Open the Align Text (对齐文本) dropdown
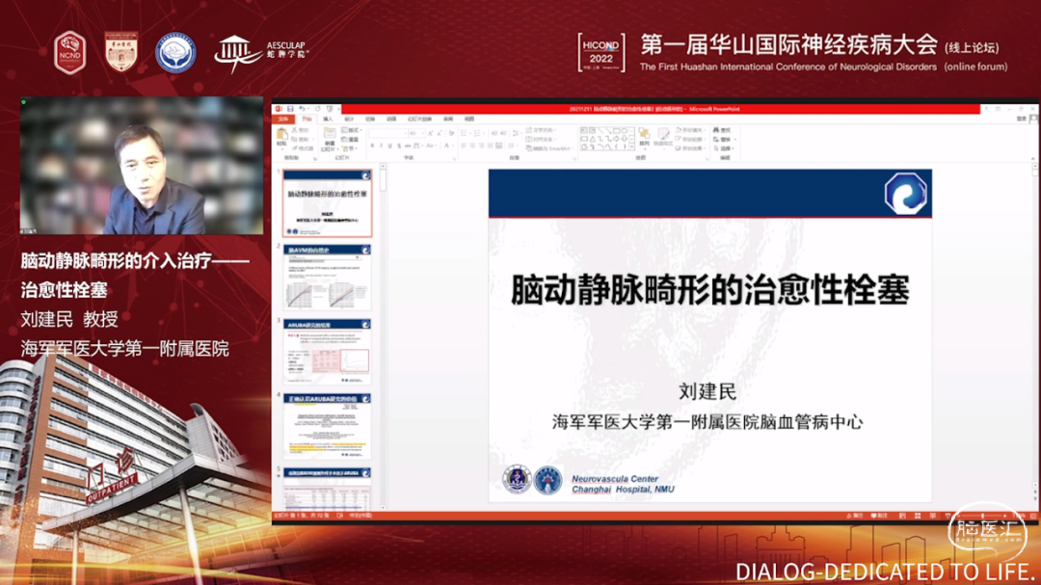The image size is (1041, 585). click(541, 140)
